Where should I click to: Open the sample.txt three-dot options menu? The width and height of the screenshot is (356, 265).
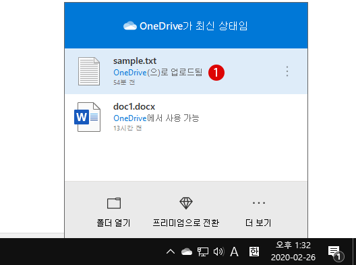pyautogui.click(x=287, y=71)
